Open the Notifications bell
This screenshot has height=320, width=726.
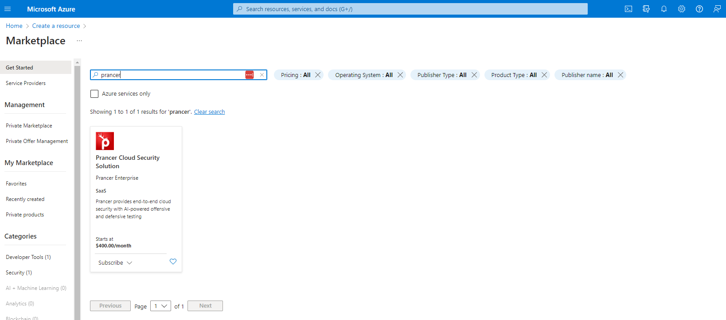click(664, 9)
